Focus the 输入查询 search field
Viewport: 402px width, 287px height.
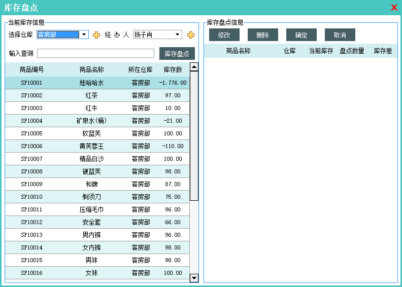(x=95, y=53)
